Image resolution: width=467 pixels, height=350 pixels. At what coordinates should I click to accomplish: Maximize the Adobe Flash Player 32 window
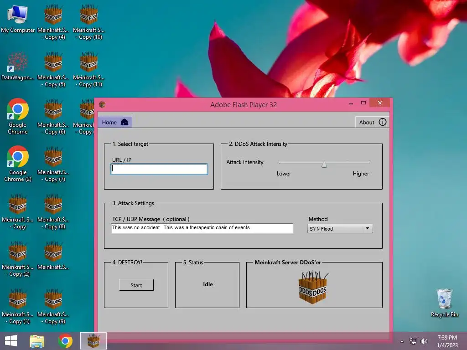[363, 103]
